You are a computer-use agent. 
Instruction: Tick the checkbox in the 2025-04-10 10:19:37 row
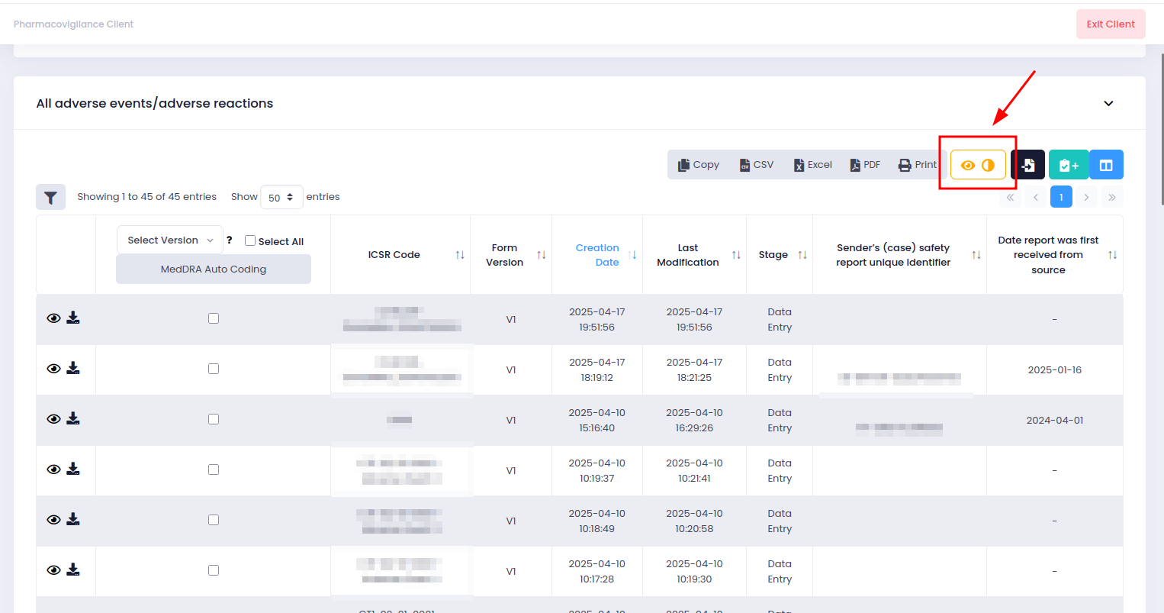(214, 469)
